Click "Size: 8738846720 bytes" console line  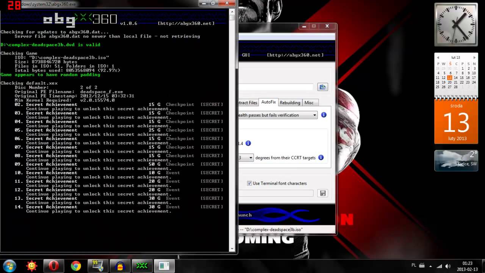pos(46,62)
